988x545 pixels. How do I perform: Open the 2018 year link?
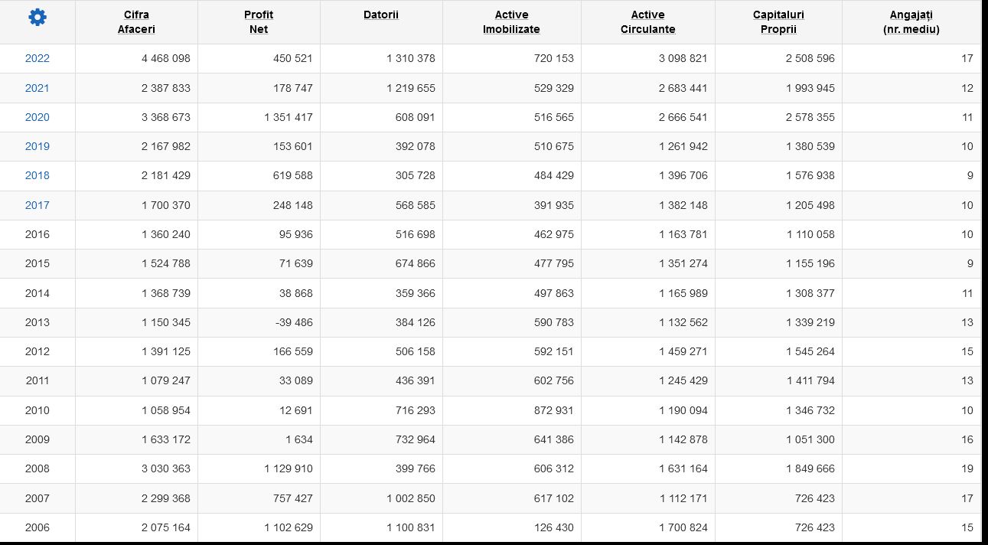[37, 175]
